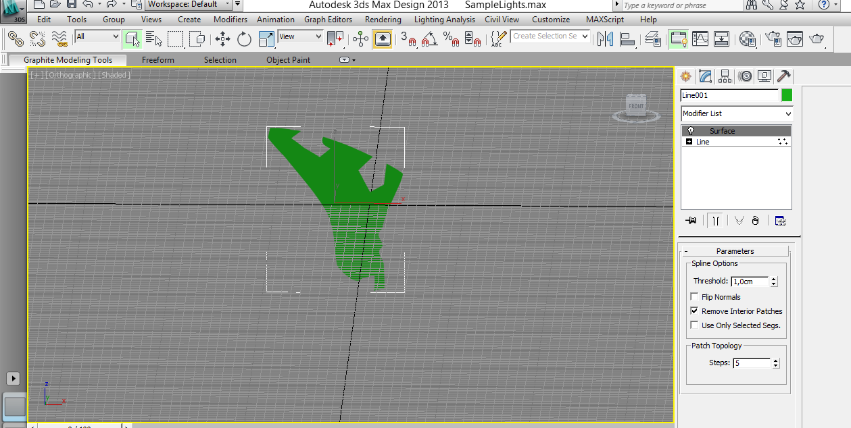Open the Mirror tool in the toolbar
The image size is (851, 428).
point(605,38)
